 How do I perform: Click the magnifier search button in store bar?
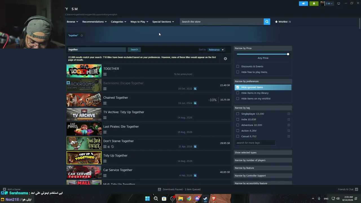(267, 22)
